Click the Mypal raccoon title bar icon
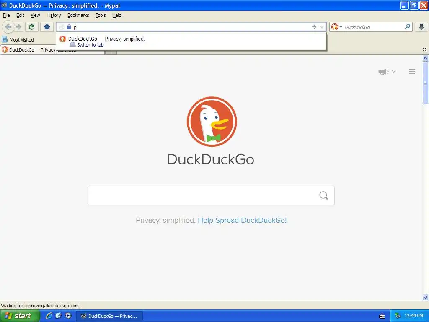The width and height of the screenshot is (429, 322). (4, 5)
